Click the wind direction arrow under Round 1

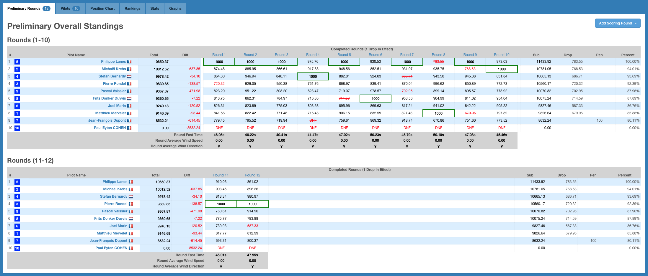(219, 146)
